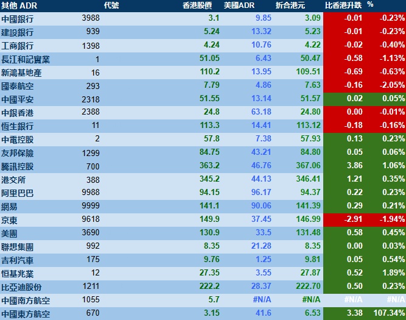The width and height of the screenshot is (406, 320).
Task: Click Hong Kong price 110.2
Action: [209, 71]
